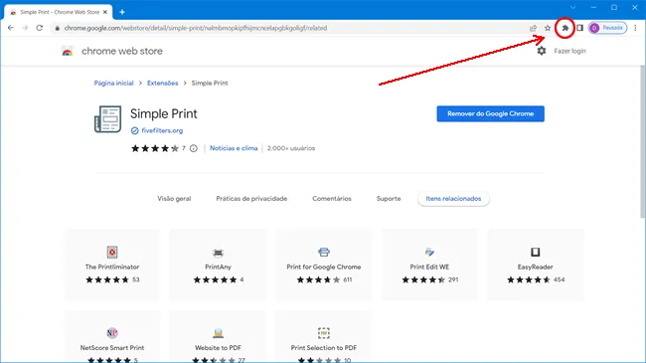The height and width of the screenshot is (363, 646).
Task: Open the side panel icon
Action: coord(579,28)
